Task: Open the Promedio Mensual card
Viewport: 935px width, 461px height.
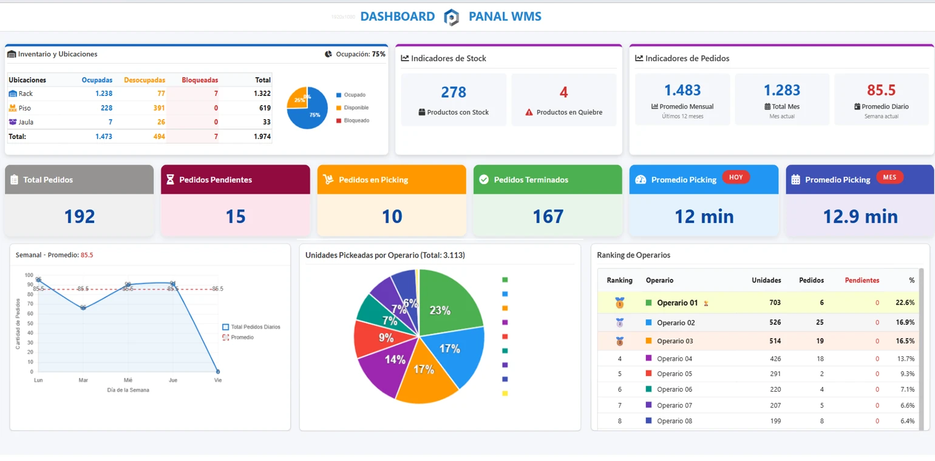Action: 682,100
